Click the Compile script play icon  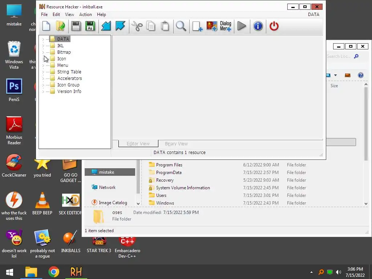[242, 26]
